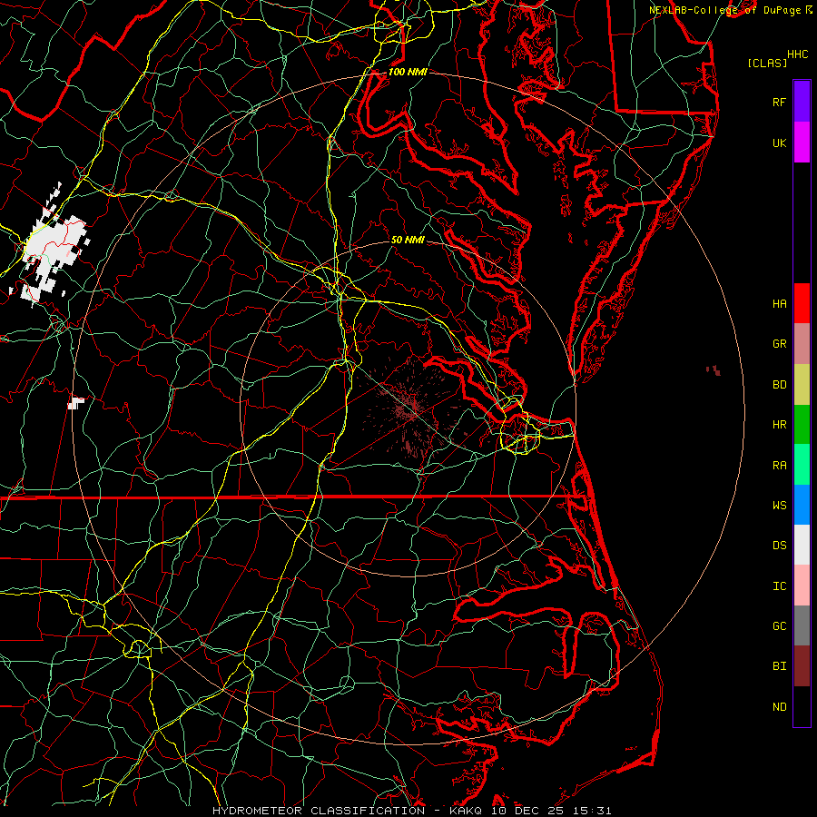Click the ND legend label
Screen dimensions: 817x817
779,706
